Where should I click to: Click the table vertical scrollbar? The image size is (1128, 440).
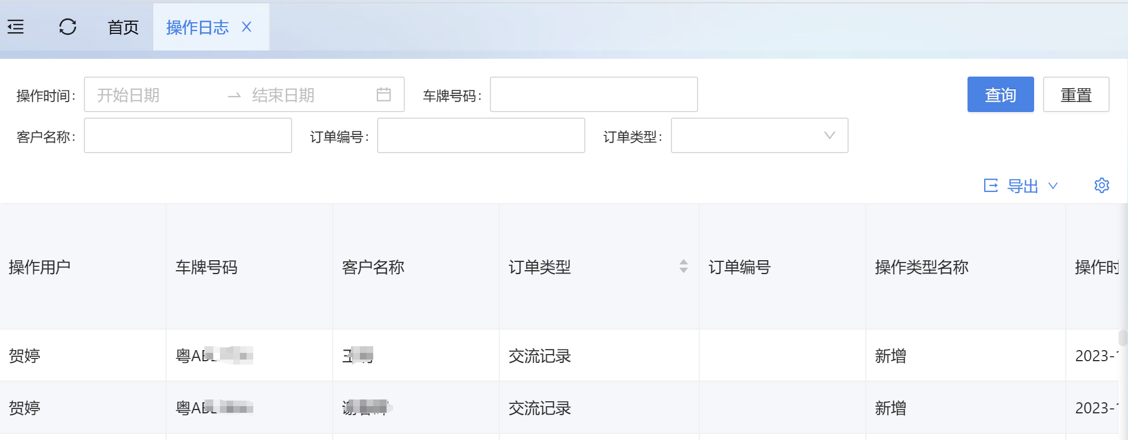click(1123, 338)
